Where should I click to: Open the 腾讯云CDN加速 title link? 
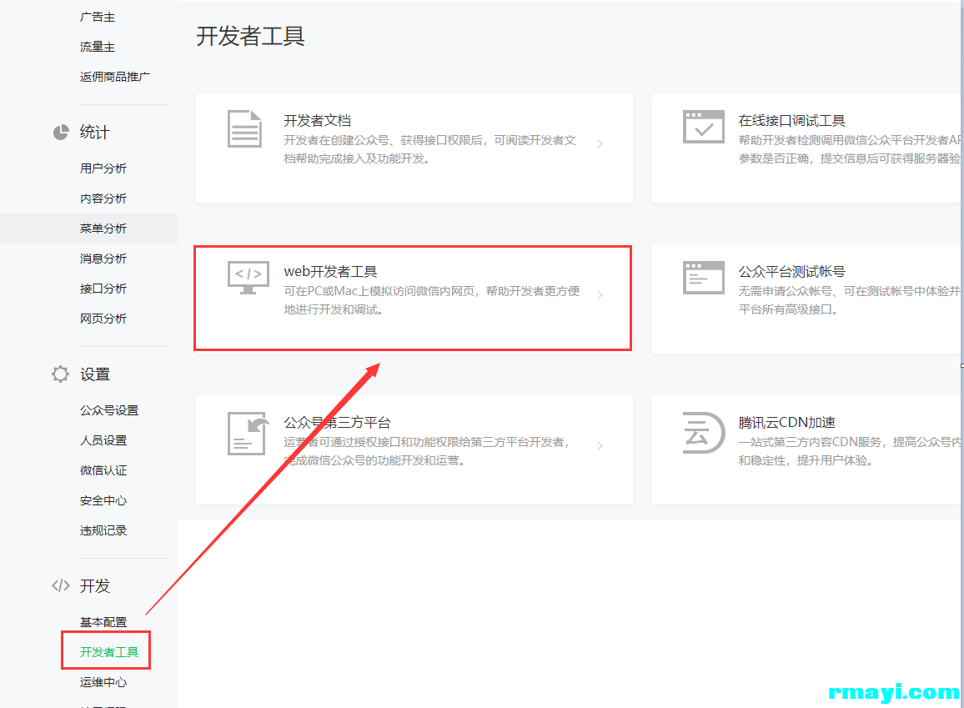coord(787,423)
